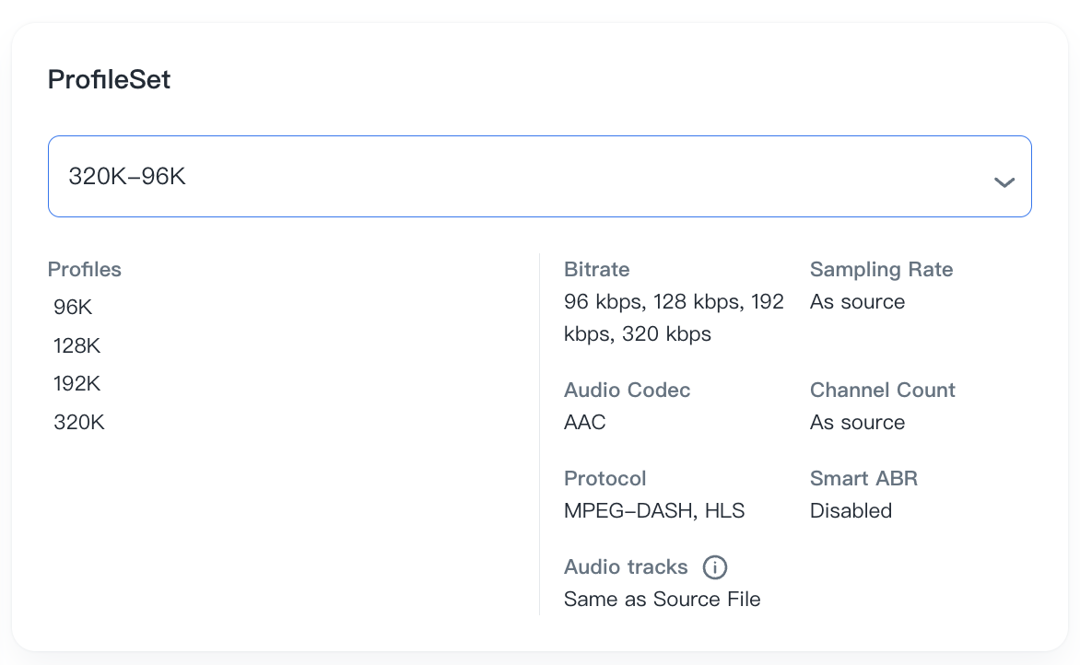Click the AAC codec value
The image size is (1080, 665).
pyautogui.click(x=585, y=423)
